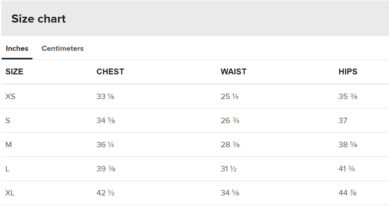Click the XS chest value 33 ⅛
The image size is (389, 216).
105,96
